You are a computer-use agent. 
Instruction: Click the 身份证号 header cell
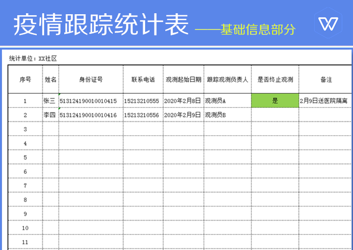click(91, 80)
